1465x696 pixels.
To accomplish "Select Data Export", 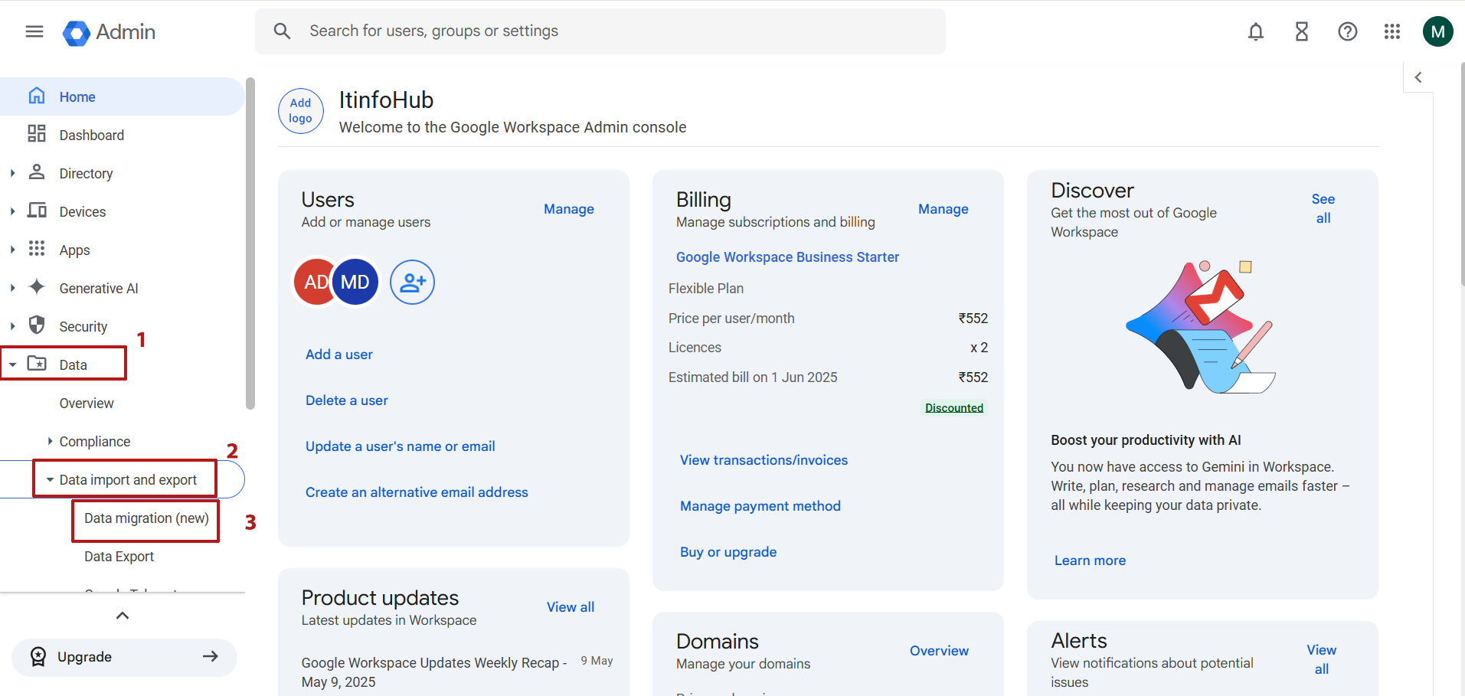I will point(119,557).
